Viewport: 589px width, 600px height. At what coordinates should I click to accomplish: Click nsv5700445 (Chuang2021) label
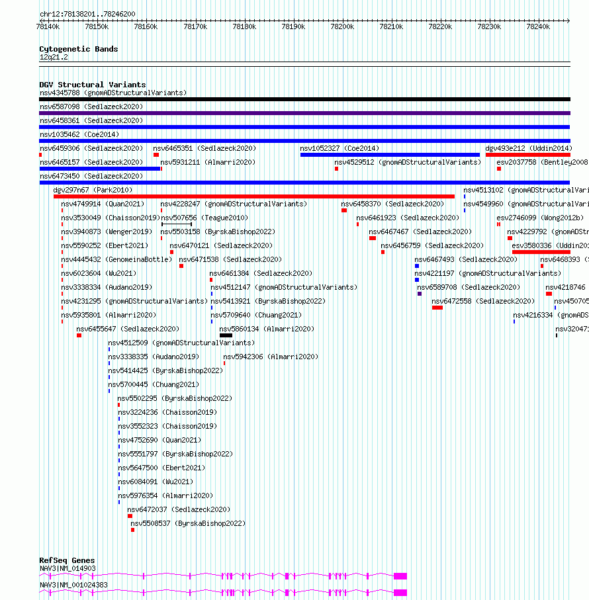(154, 384)
